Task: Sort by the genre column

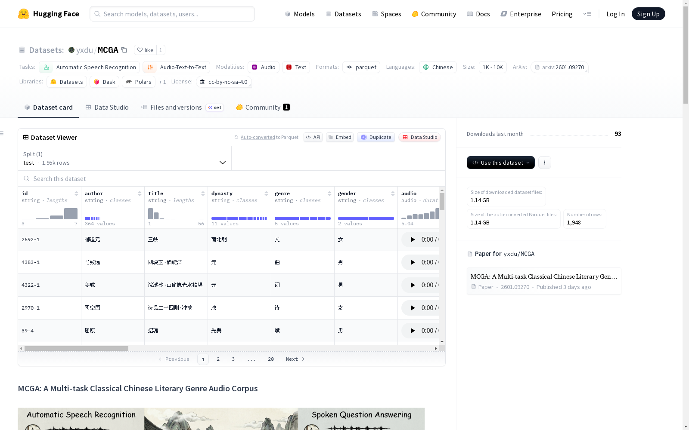Action: 329,193
